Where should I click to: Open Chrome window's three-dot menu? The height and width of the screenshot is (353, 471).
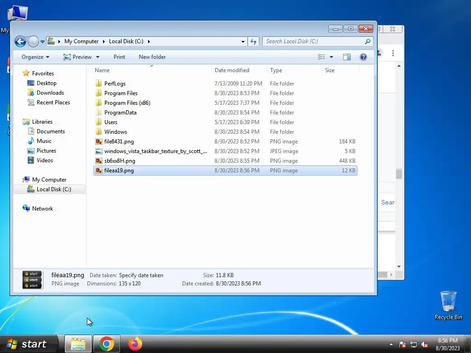(393, 53)
